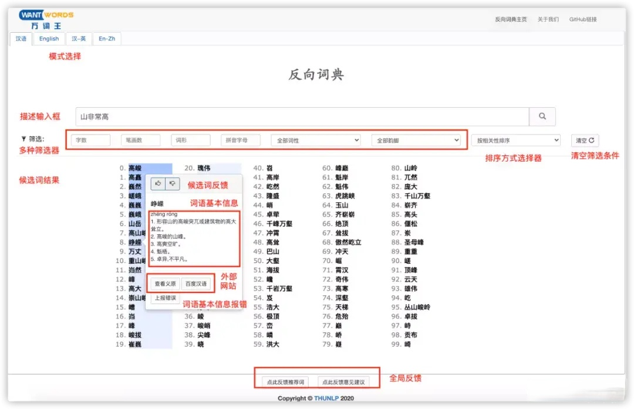Click the 上报错误 button
The image size is (634, 409).
click(165, 298)
